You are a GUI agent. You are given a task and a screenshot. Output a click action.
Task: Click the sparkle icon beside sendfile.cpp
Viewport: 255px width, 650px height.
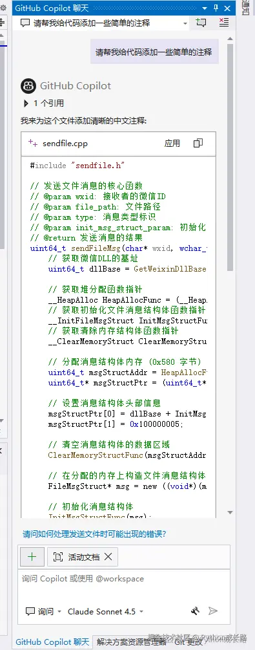33,143
